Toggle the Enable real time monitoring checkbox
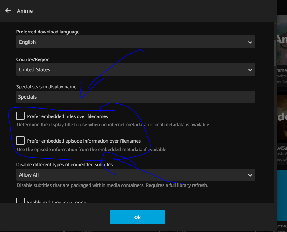The image size is (287, 232). (20, 201)
